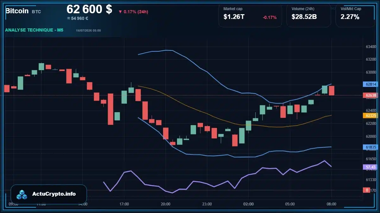Click the 63000 price axis label
The height and width of the screenshot is (213, 380).
(371, 72)
